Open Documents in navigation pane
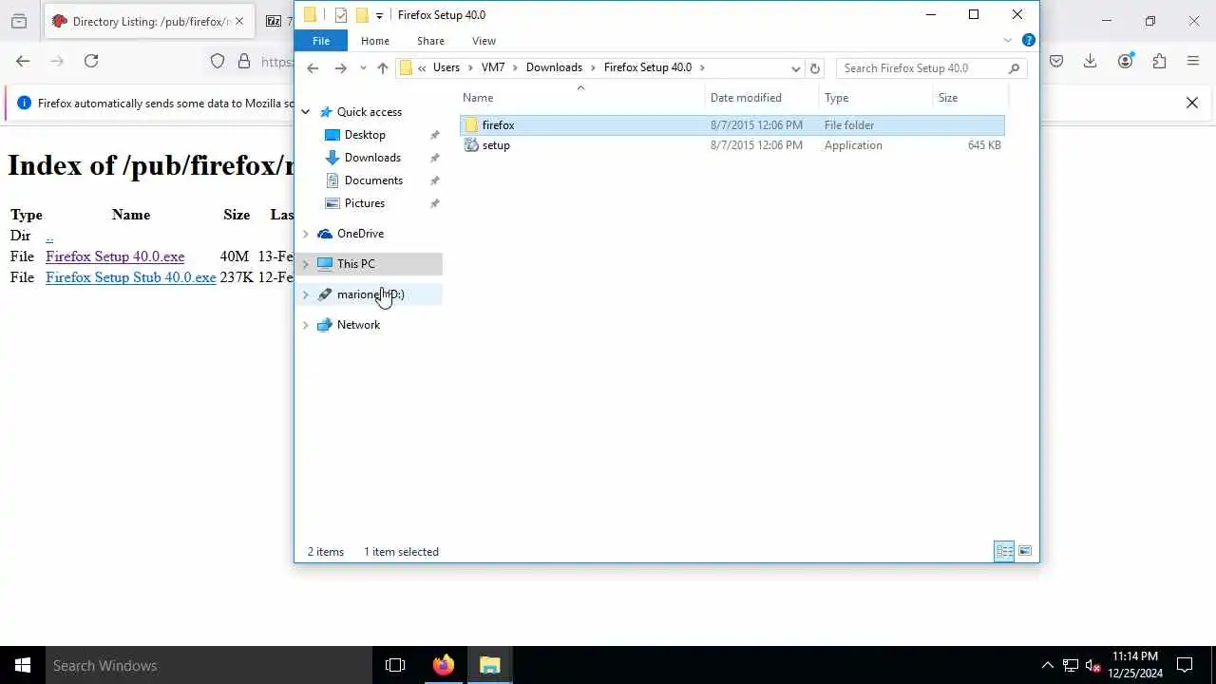This screenshot has height=684, width=1216. point(373,180)
